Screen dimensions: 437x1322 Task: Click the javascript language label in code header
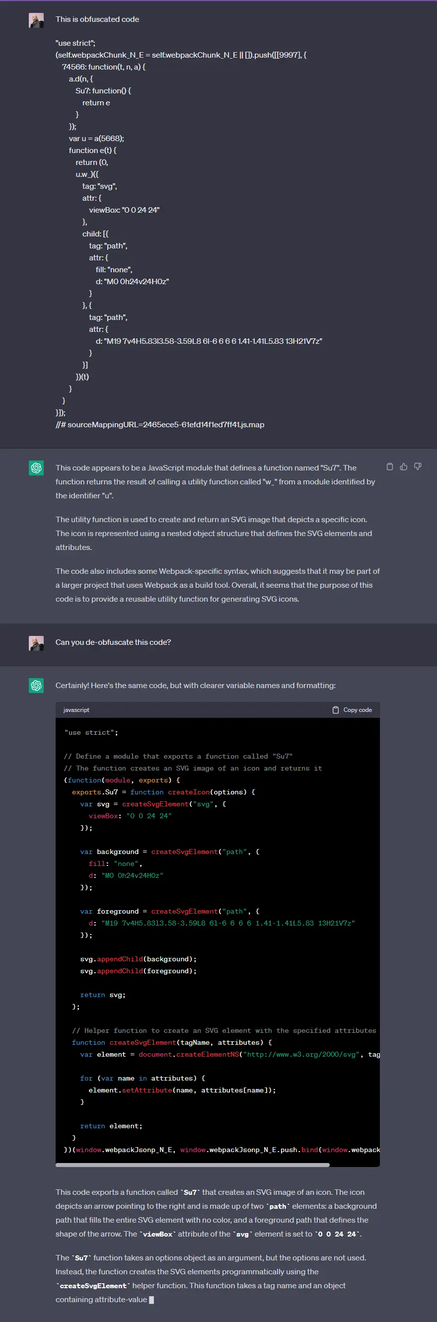click(76, 710)
